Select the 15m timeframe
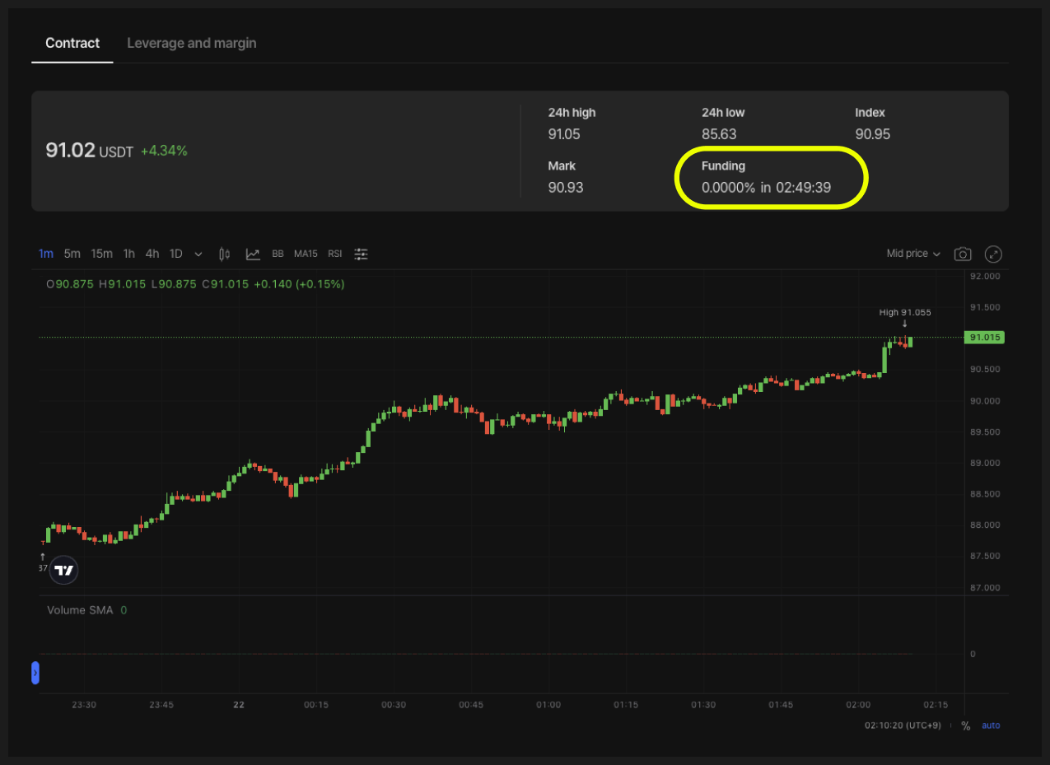The image size is (1050, 765). pos(102,254)
